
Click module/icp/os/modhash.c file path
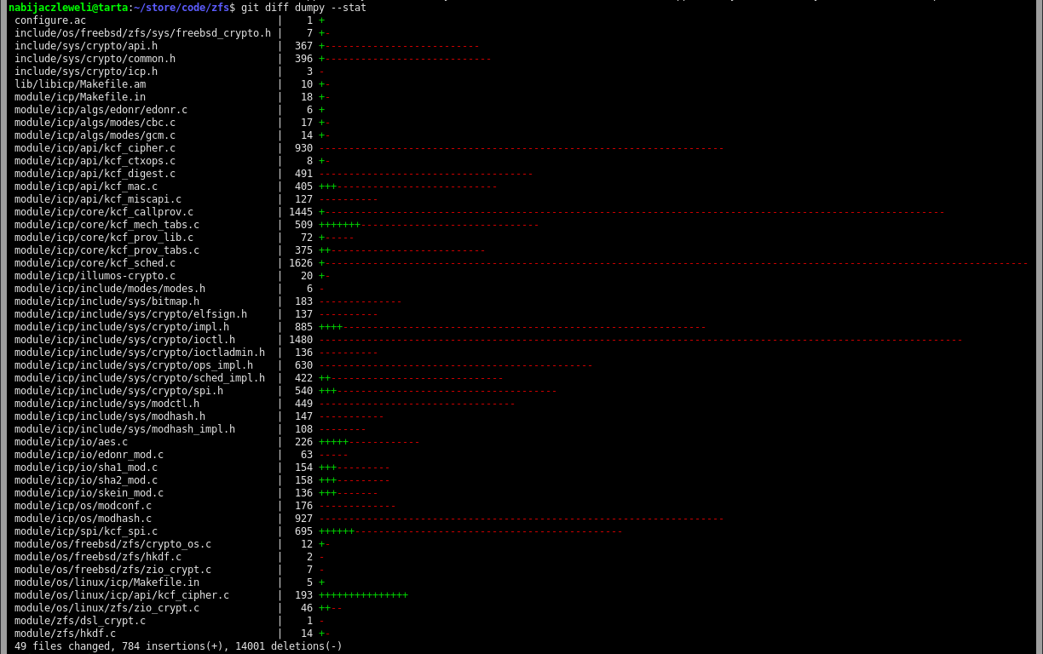83,519
